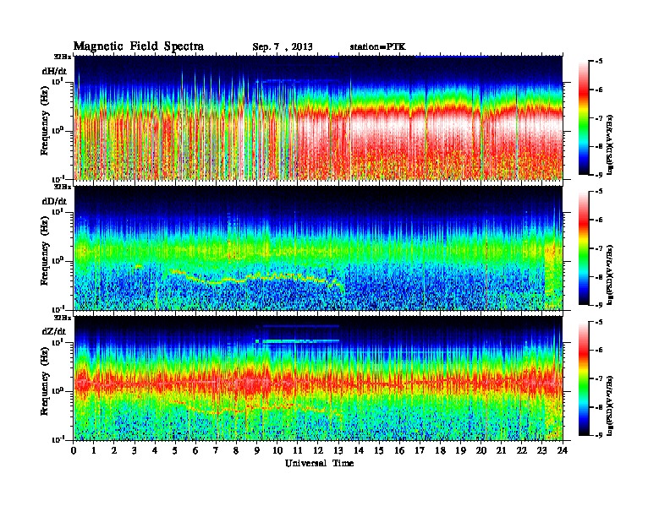This screenshot has height=517, width=670.
Task: Click the date 'Sep. 7, 2013'
Action: coord(282,47)
